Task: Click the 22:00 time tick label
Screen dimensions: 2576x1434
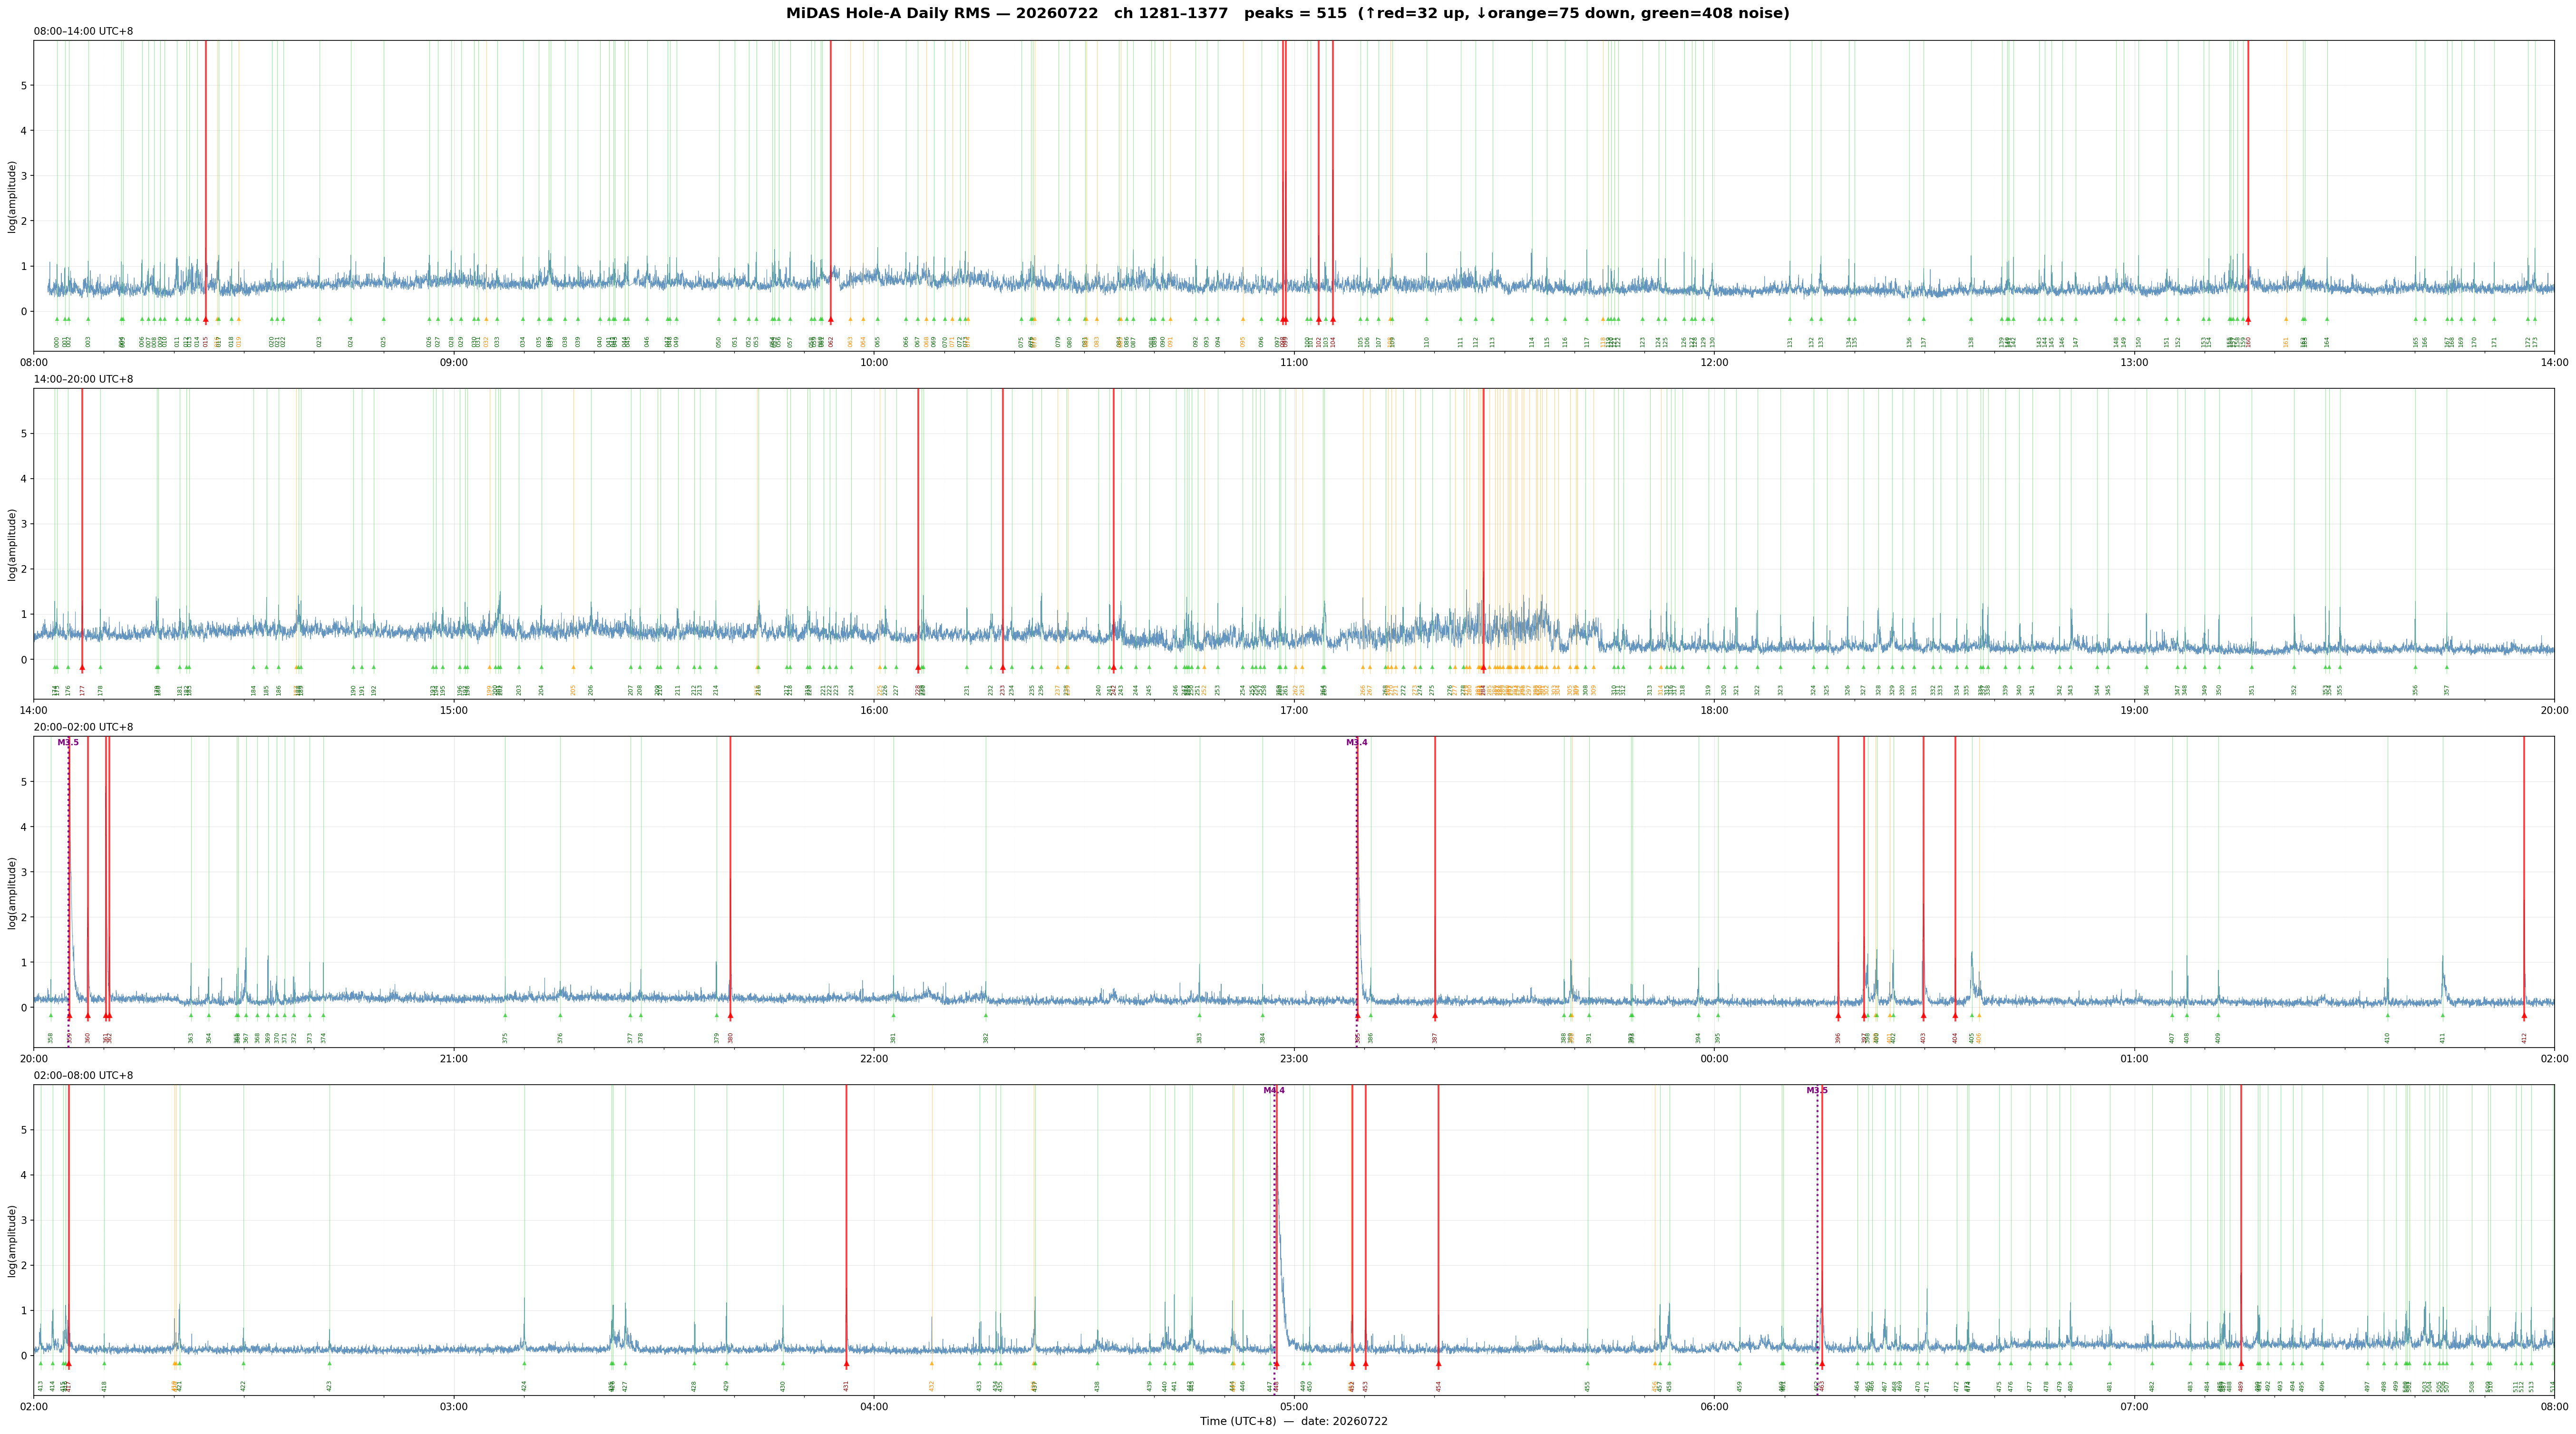Action: tap(874, 1057)
